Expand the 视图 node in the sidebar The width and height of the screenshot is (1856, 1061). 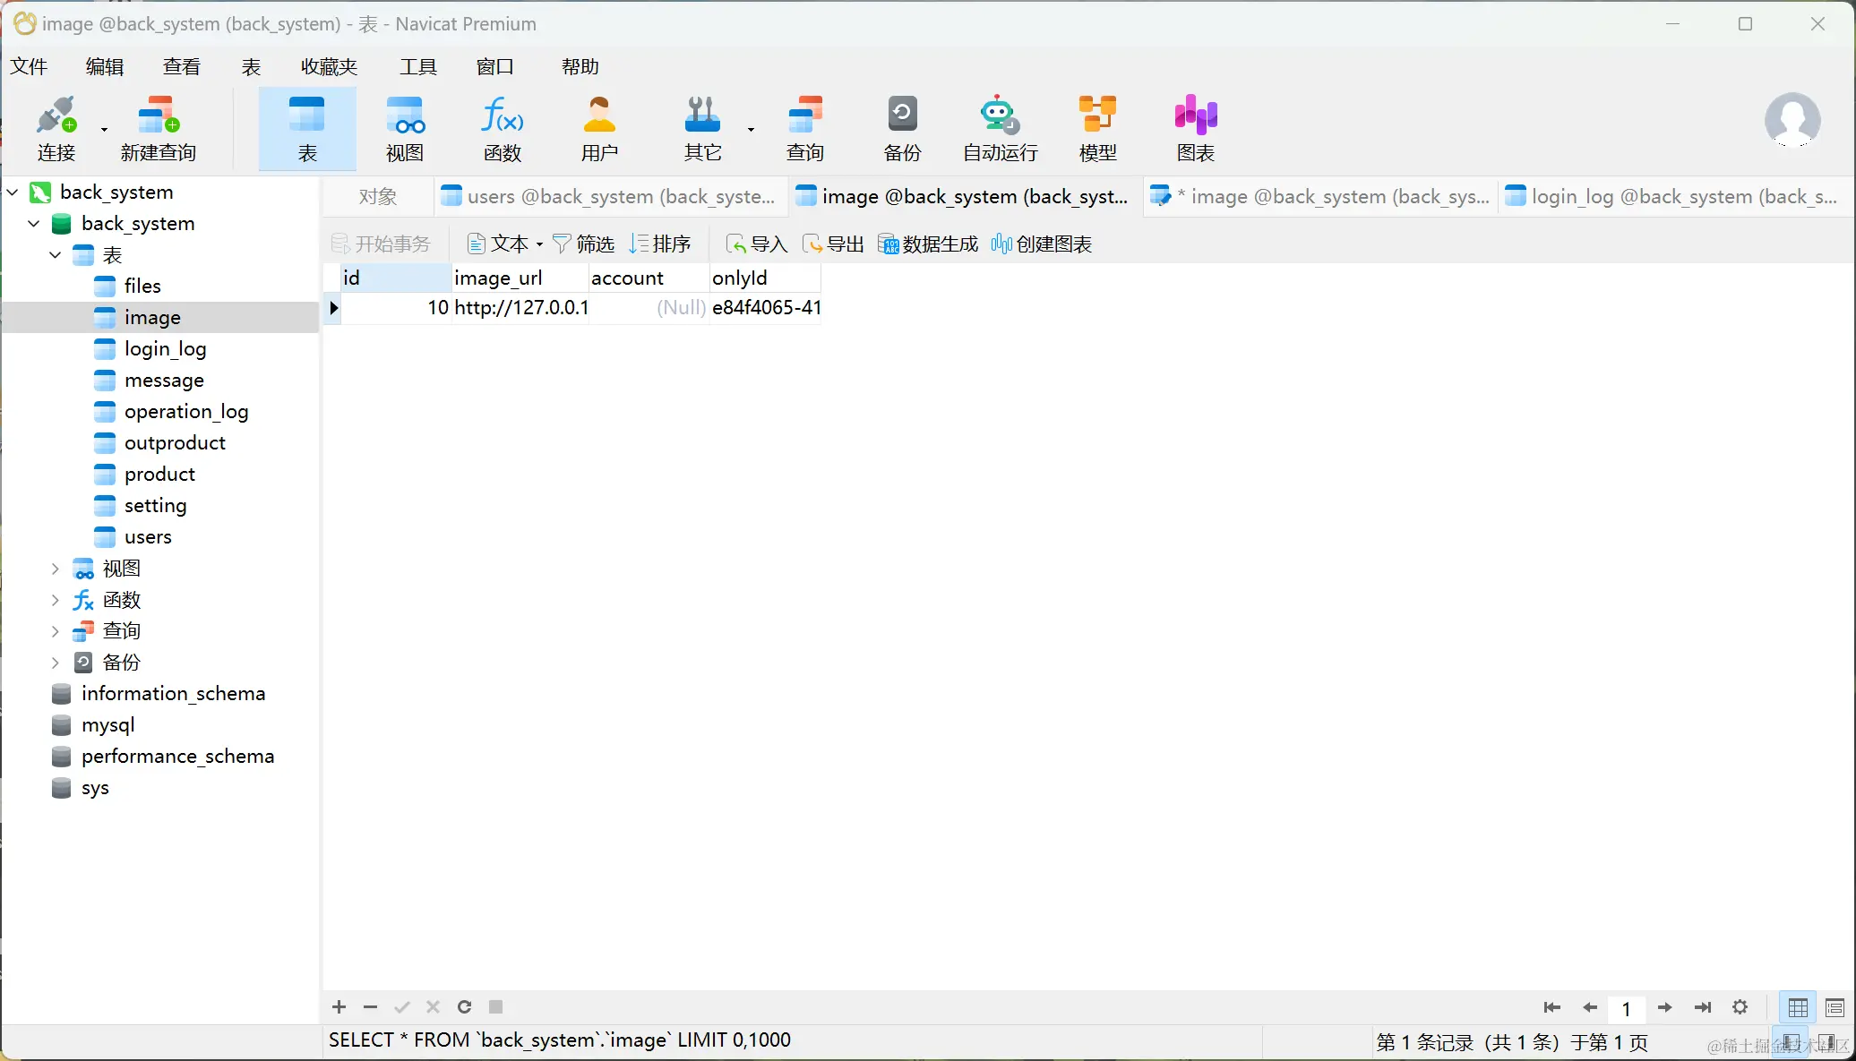point(55,568)
